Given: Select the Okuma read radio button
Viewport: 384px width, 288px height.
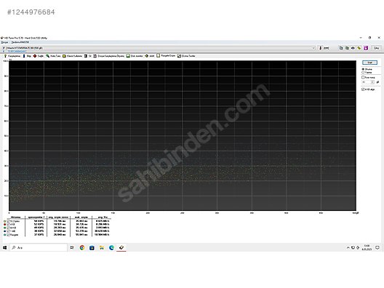Looking at the screenshot, I should (367, 69).
